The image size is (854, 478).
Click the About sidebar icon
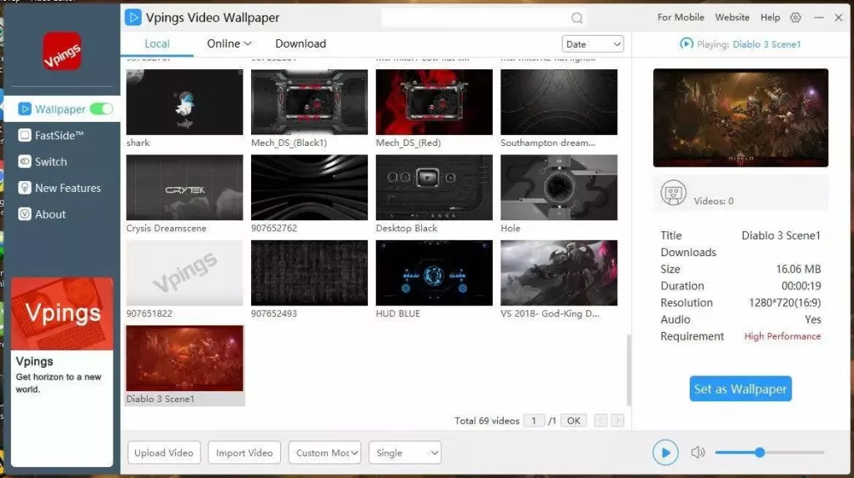tap(24, 214)
